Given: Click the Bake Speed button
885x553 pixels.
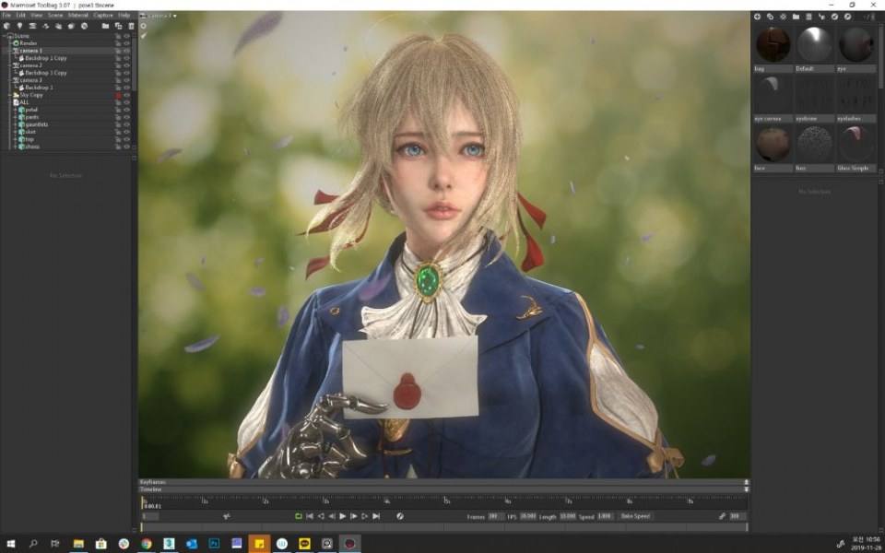Looking at the screenshot, I should click(635, 516).
